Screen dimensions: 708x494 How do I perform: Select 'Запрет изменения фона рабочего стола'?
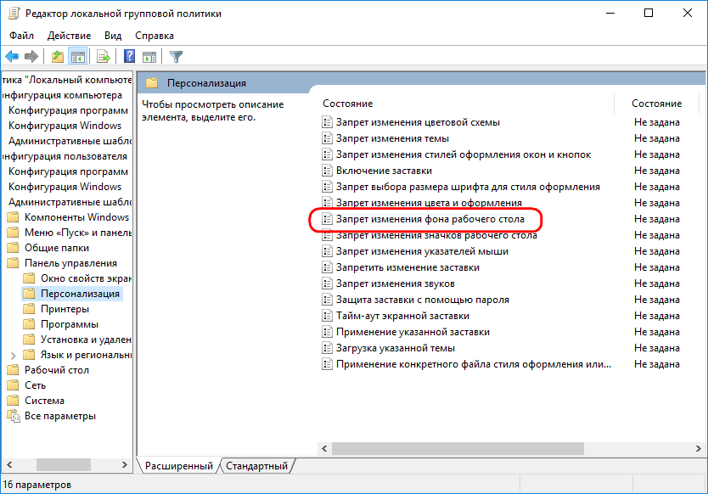point(430,219)
